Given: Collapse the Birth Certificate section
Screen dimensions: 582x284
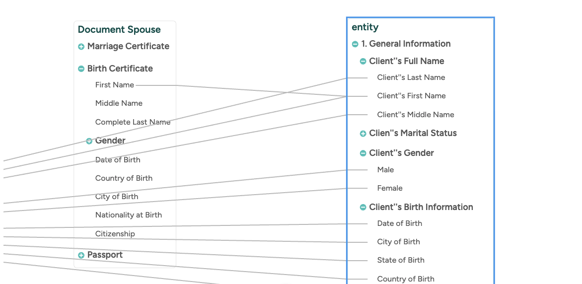Looking at the screenshot, I should point(81,69).
